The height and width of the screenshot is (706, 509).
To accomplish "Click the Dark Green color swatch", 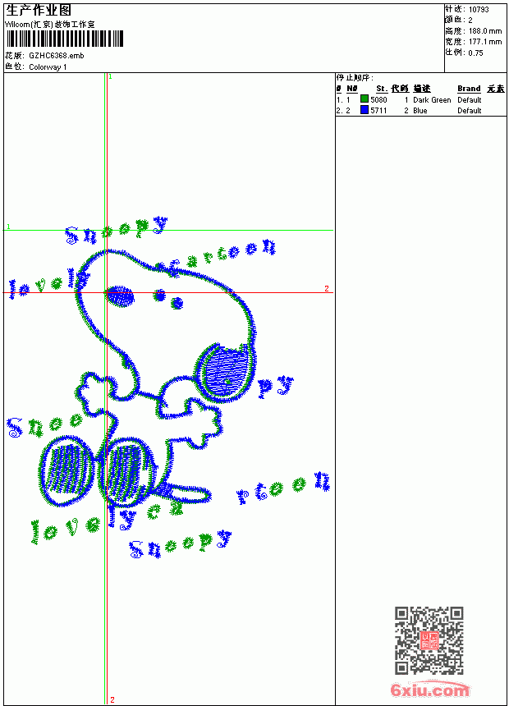I will click(365, 99).
